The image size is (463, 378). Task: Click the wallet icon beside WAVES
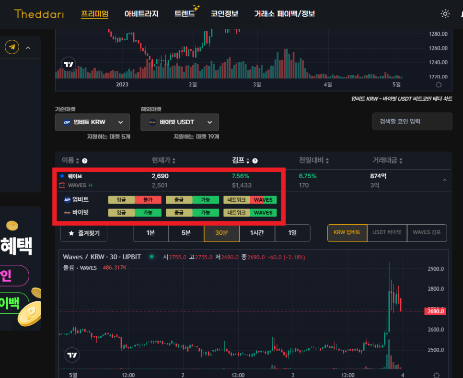(62, 185)
